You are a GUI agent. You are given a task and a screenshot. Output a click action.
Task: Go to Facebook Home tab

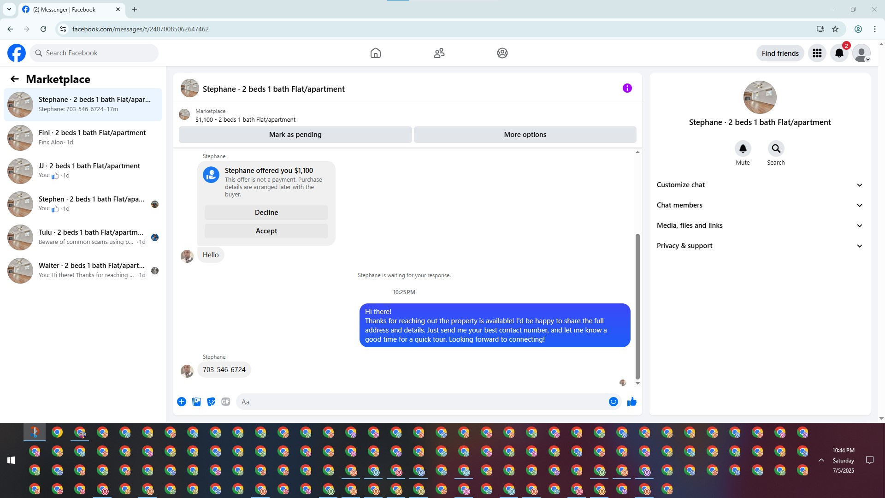tap(375, 53)
